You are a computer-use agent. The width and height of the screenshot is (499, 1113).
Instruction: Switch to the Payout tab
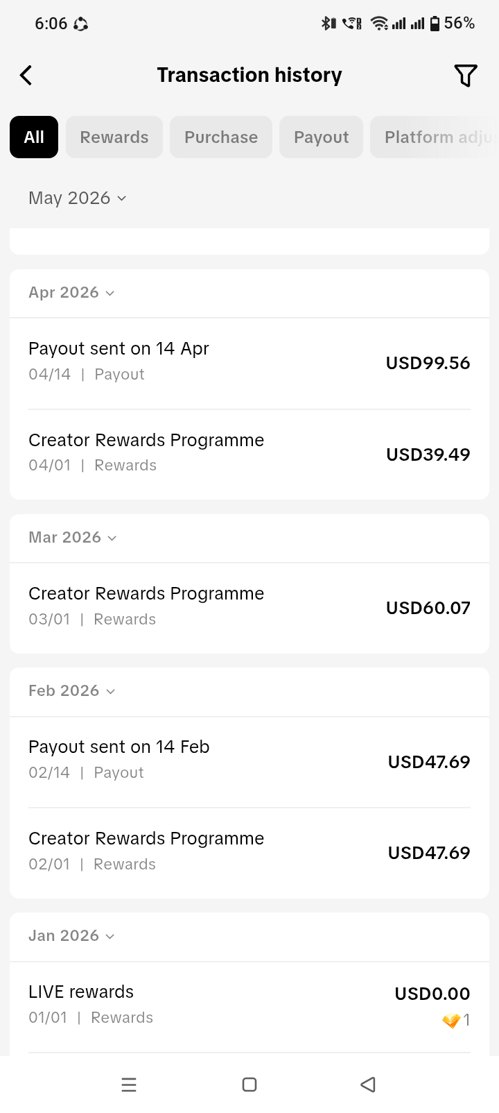click(321, 137)
